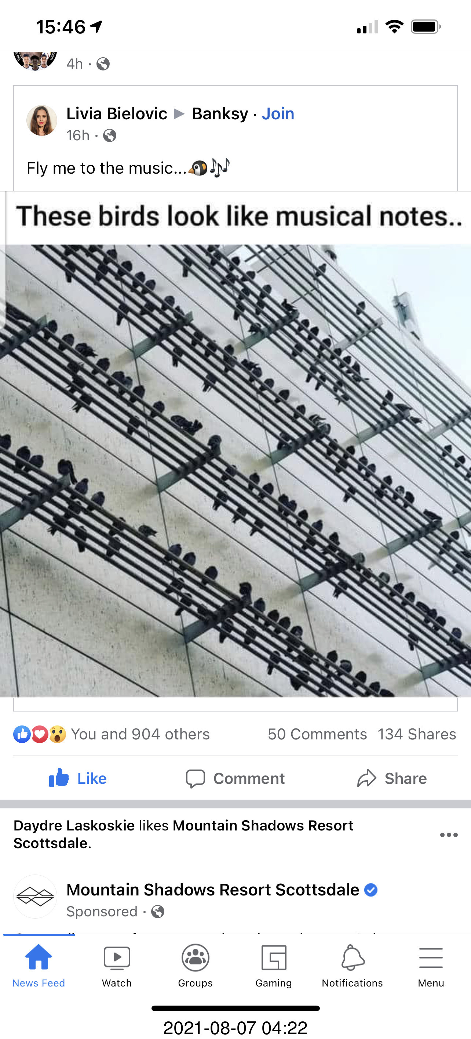This screenshot has height=1039, width=471.
Task: Open the three-dot options for sponsored post
Action: point(449,835)
